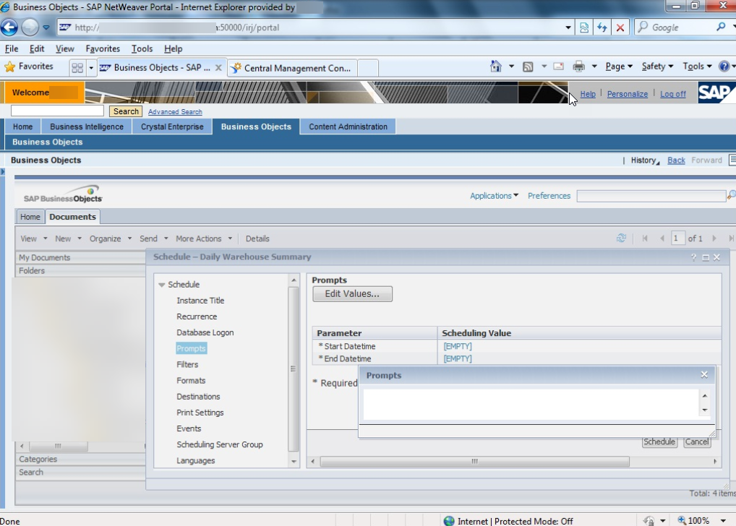The width and height of the screenshot is (736, 526).
Task: Click the Read Mail icon in command bar
Action: click(x=558, y=66)
